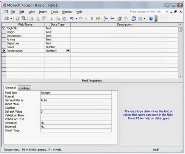Image resolution: width=185 pixels, height=154 pixels.
Task: Open the File menu
Action: [13, 12]
